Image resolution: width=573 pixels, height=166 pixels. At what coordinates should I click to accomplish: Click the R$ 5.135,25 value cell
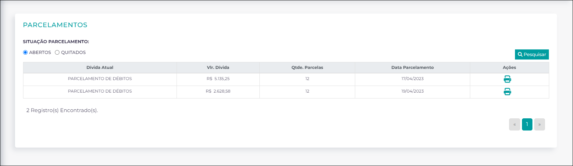pos(218,79)
